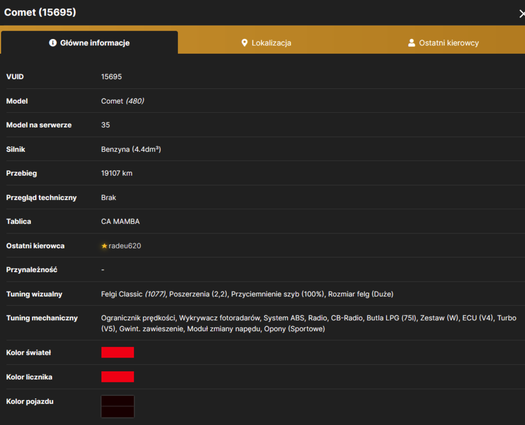This screenshot has width=525, height=425.
Task: Click the red Kolor świateł swatch
Action: (117, 352)
